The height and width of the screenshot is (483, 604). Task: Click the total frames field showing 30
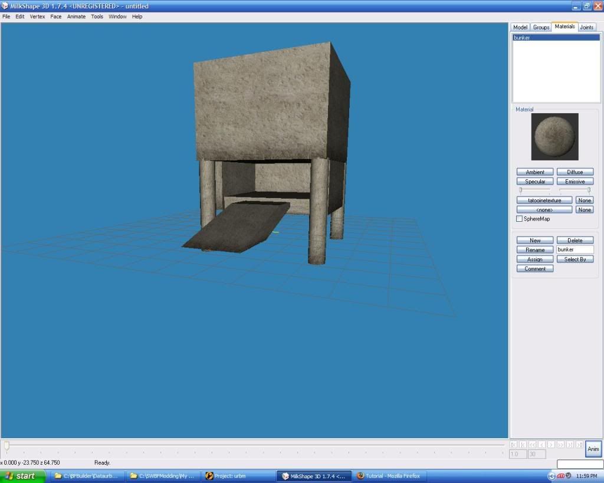click(x=537, y=454)
